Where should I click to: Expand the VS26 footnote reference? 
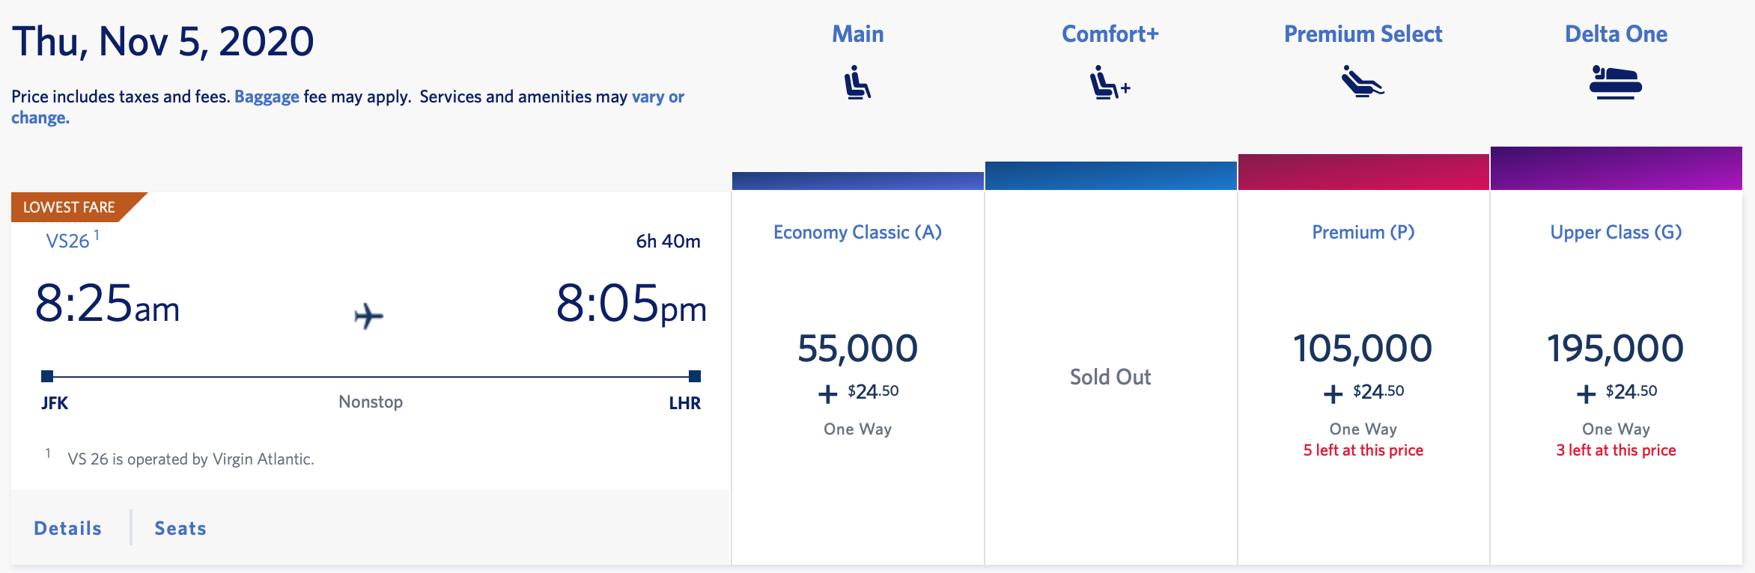click(97, 235)
